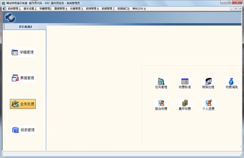The width and height of the screenshot is (244, 158).
Task: Click the app icon in the title bar
Action: pos(3,3)
